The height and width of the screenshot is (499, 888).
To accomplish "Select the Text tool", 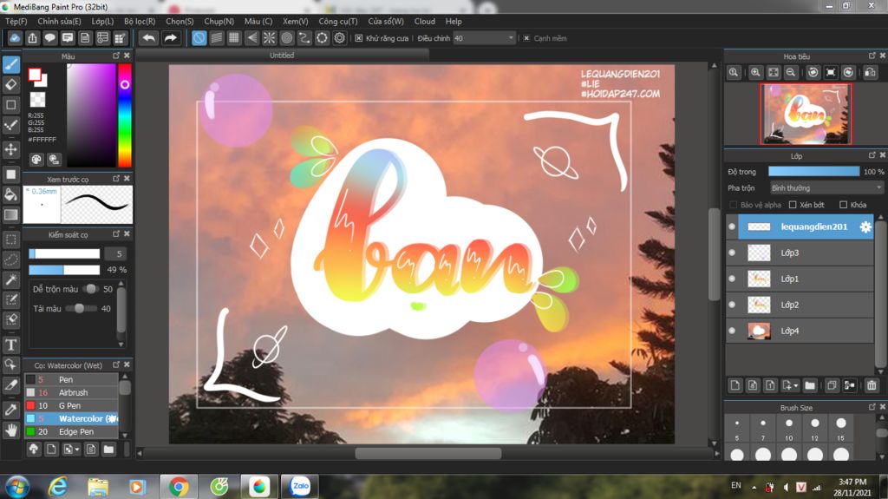I will tap(10, 345).
